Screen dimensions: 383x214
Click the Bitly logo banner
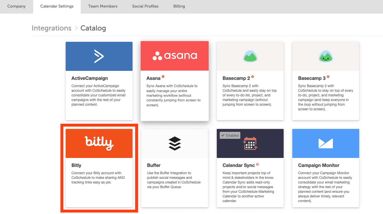pos(99,143)
